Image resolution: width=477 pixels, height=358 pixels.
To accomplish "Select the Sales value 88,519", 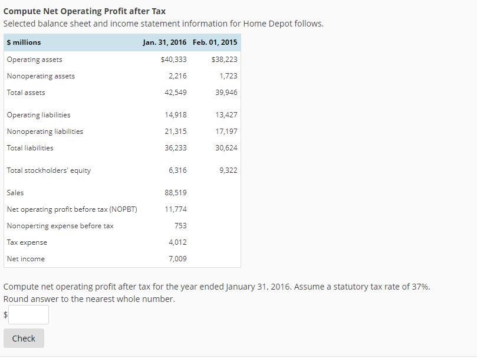I will (x=176, y=192).
